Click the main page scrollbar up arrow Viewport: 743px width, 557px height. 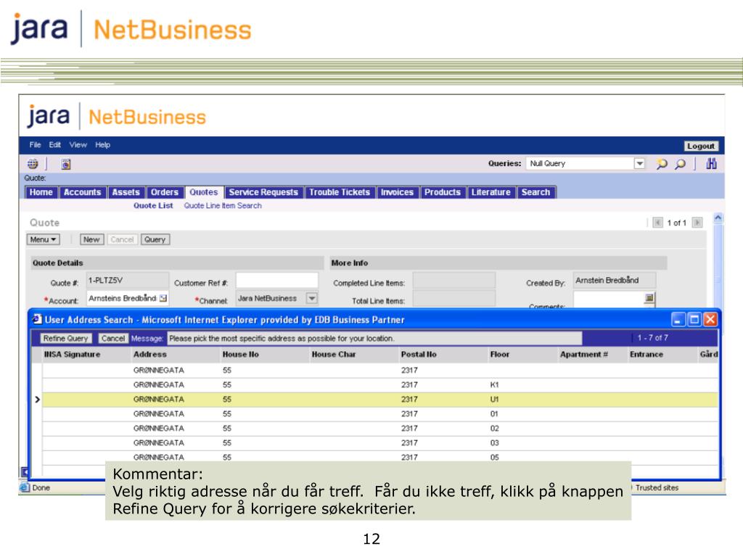(718, 218)
